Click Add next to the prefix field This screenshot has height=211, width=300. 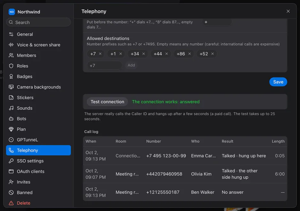coord(131,65)
